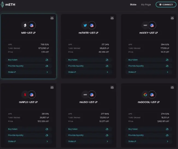This screenshot has height=149, width=178.
Task: Click UST coin icon on mNFLX-UST LP card
Action: pos(32,95)
